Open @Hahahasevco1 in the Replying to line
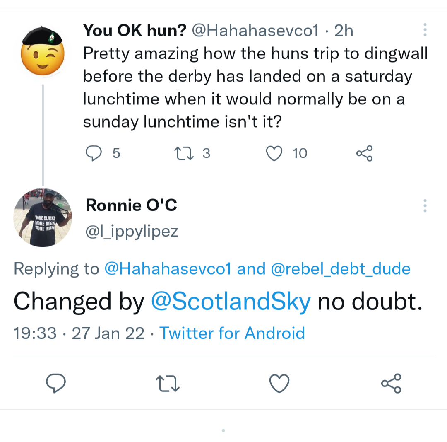The height and width of the screenshot is (442, 447). [x=167, y=269]
